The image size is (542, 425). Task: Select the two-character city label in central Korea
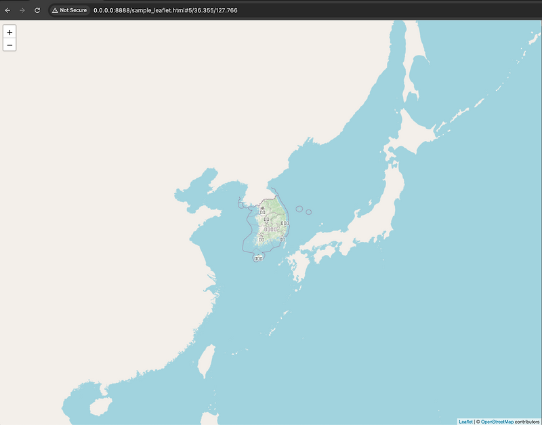(x=266, y=220)
